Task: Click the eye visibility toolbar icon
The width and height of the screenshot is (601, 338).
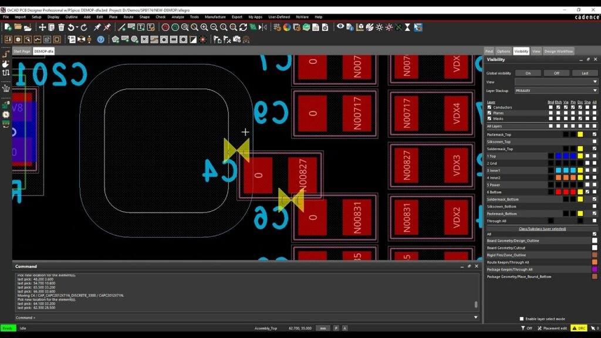Action: point(340,27)
